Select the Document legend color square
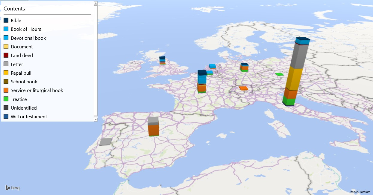The image size is (373, 195). tap(6, 47)
